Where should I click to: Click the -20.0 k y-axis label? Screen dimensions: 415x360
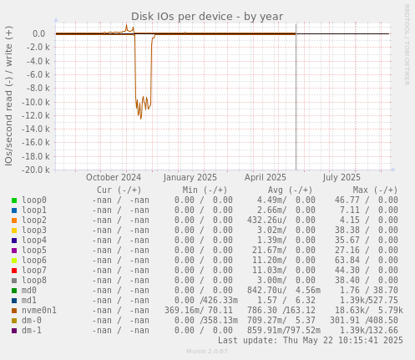point(36,170)
